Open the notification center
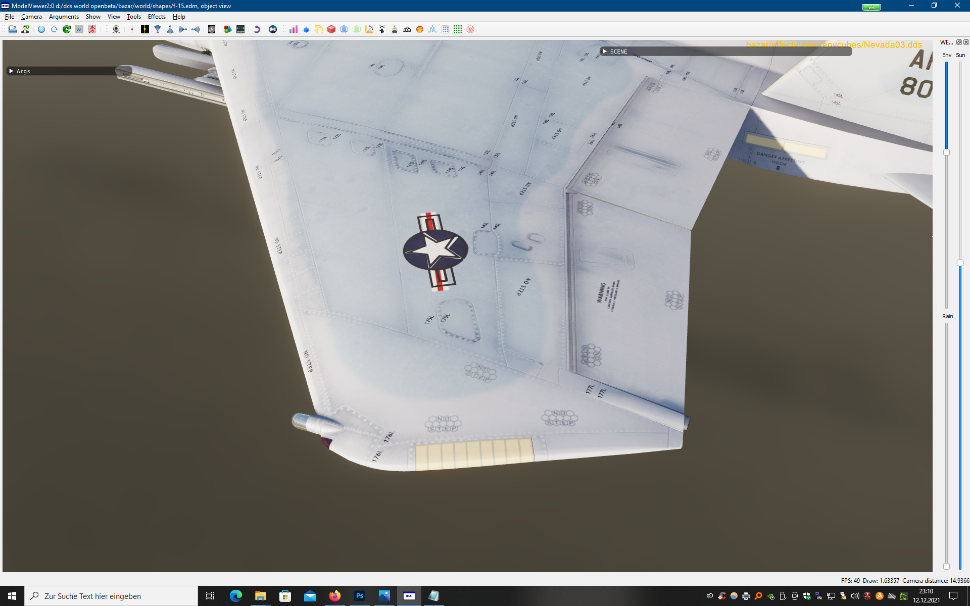The image size is (970, 606). [x=953, y=596]
